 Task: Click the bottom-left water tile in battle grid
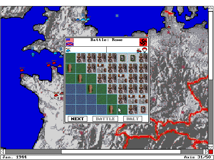tap(71, 110)
